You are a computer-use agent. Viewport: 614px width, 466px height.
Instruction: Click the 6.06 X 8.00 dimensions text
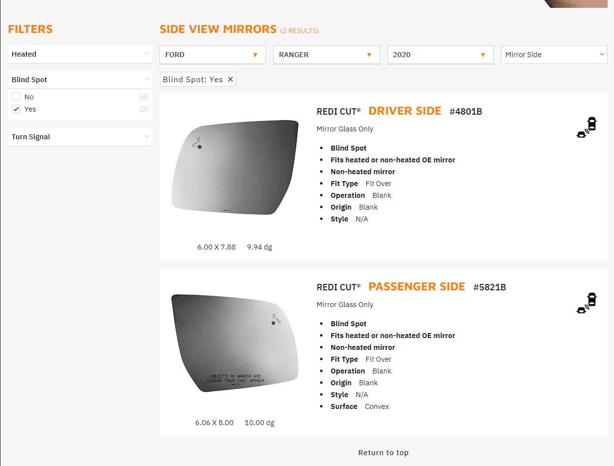pos(214,423)
